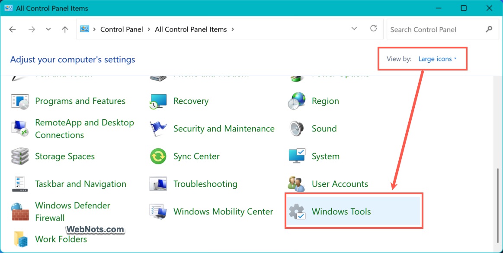The image size is (503, 253).
Task: Expand the chevron after Control Panel breadcrumb
Action: pyautogui.click(x=149, y=29)
